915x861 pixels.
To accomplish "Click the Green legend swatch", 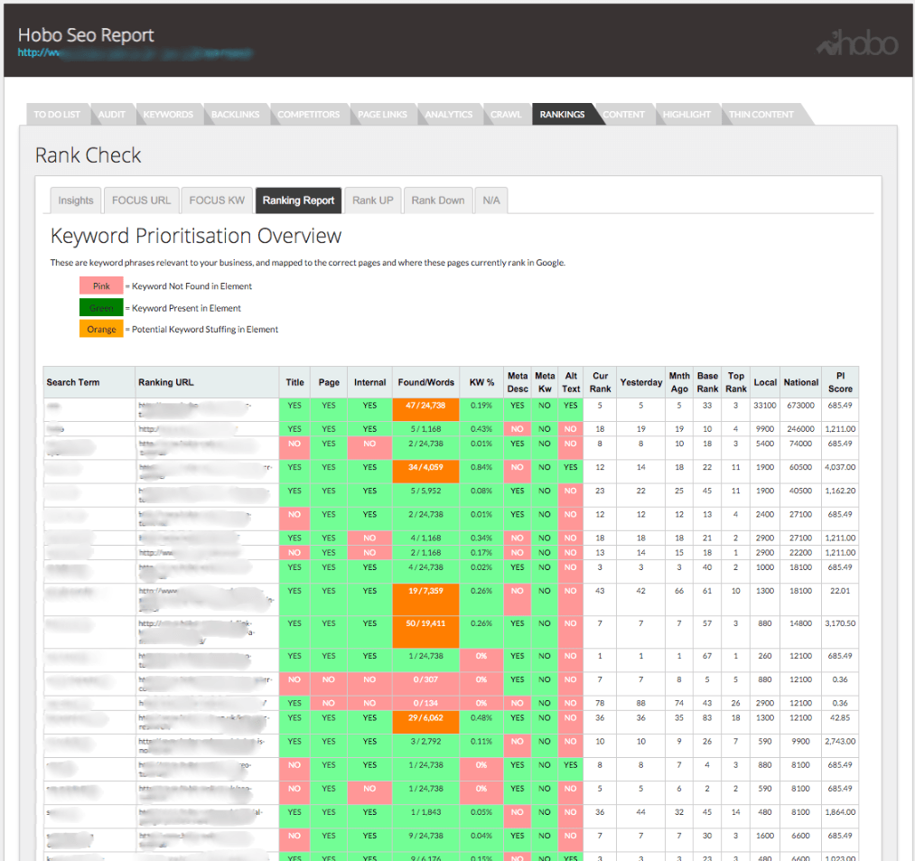I will click(101, 307).
